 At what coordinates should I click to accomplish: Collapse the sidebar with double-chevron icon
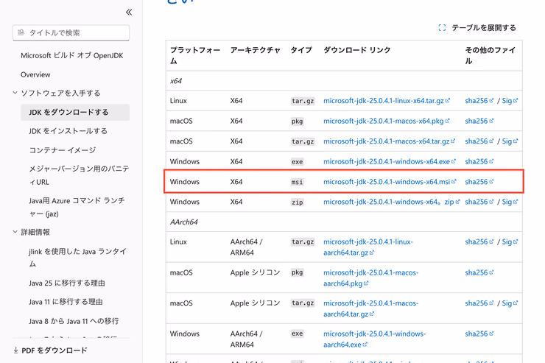pos(129,13)
